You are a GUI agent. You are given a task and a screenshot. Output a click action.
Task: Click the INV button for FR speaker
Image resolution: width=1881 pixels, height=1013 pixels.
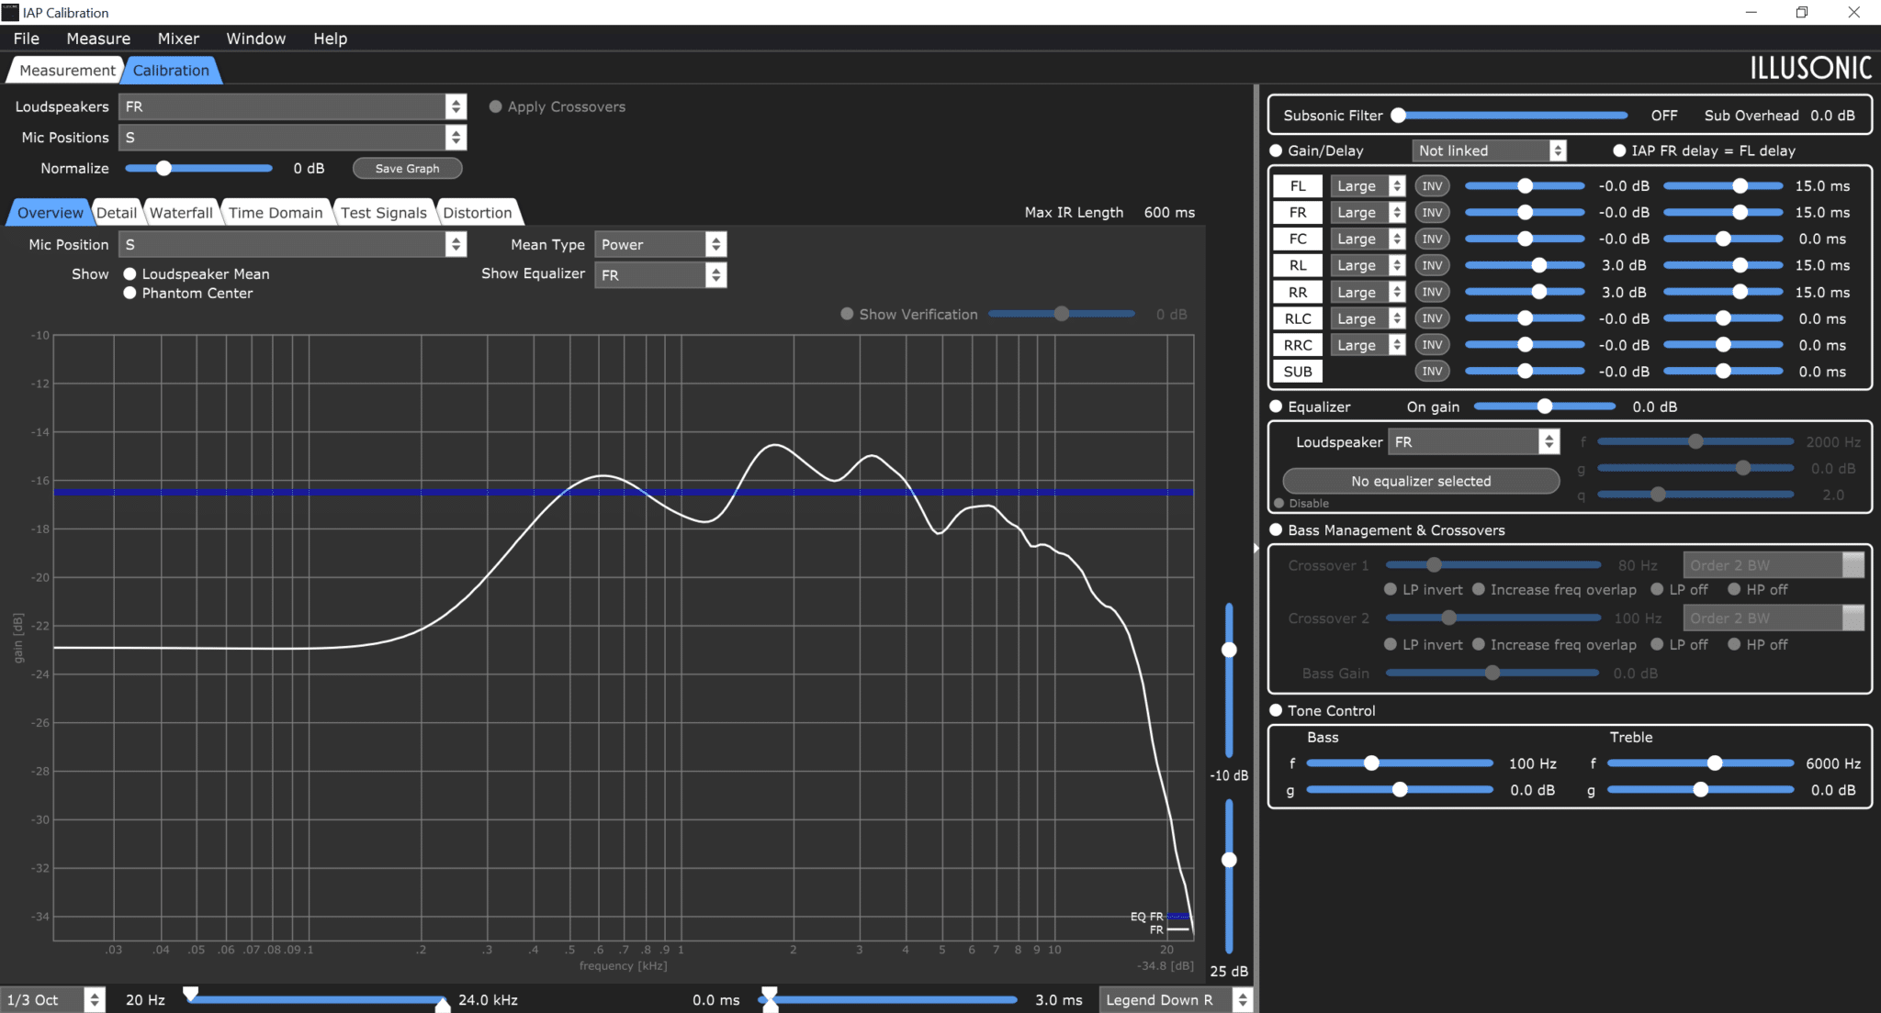click(x=1432, y=213)
